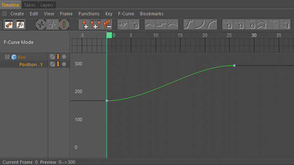Set Spline interpolation icon
This screenshot has height=165, width=294.
point(173,24)
